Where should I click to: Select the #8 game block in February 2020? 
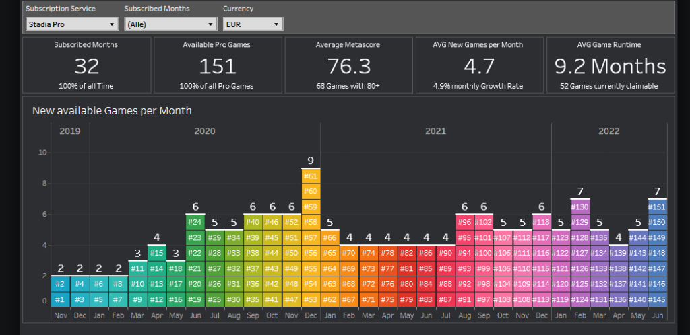pyautogui.click(x=118, y=284)
